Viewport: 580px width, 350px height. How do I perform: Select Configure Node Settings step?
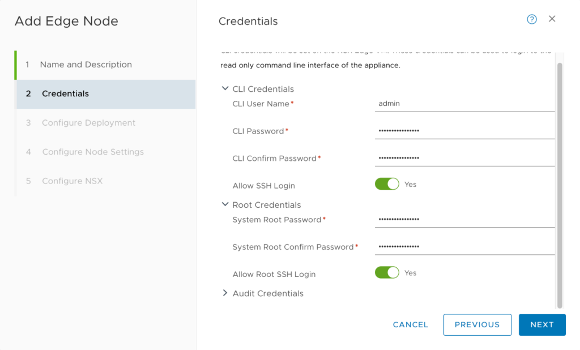pos(93,152)
